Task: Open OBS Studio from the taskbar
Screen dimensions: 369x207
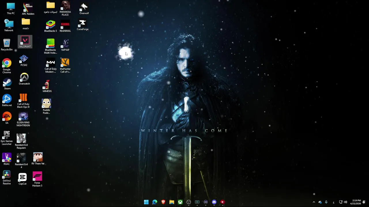Action: click(x=189, y=202)
